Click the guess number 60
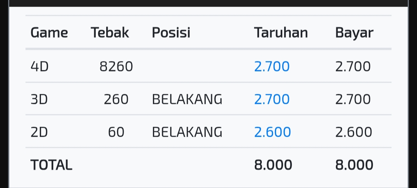 coord(116,132)
